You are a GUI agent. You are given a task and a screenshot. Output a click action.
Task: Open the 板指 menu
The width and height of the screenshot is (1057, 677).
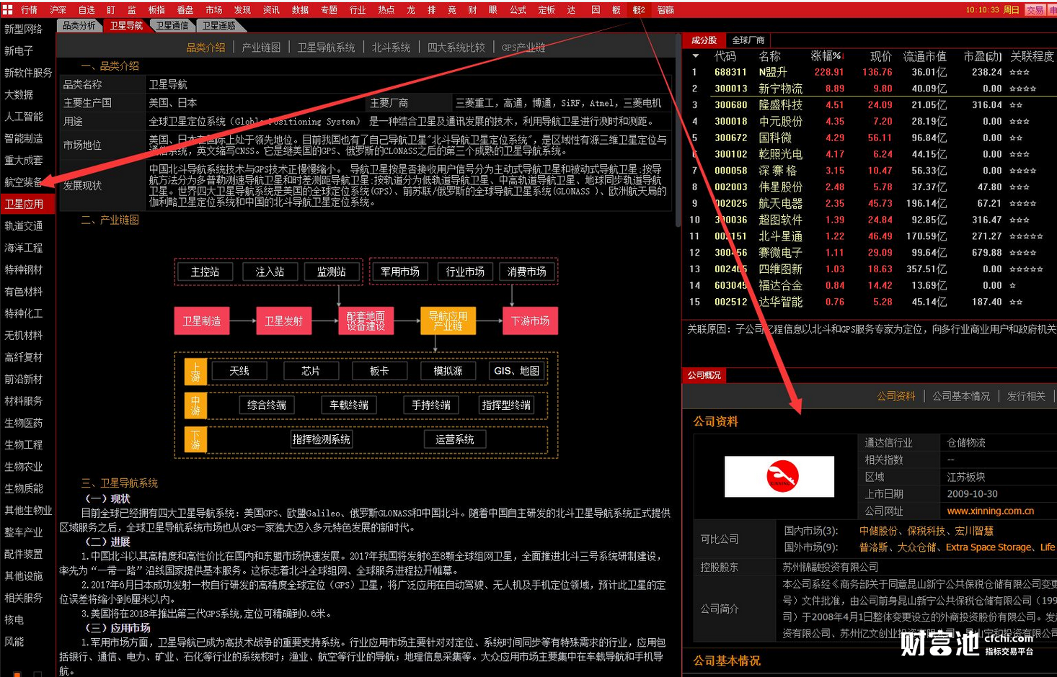click(156, 10)
